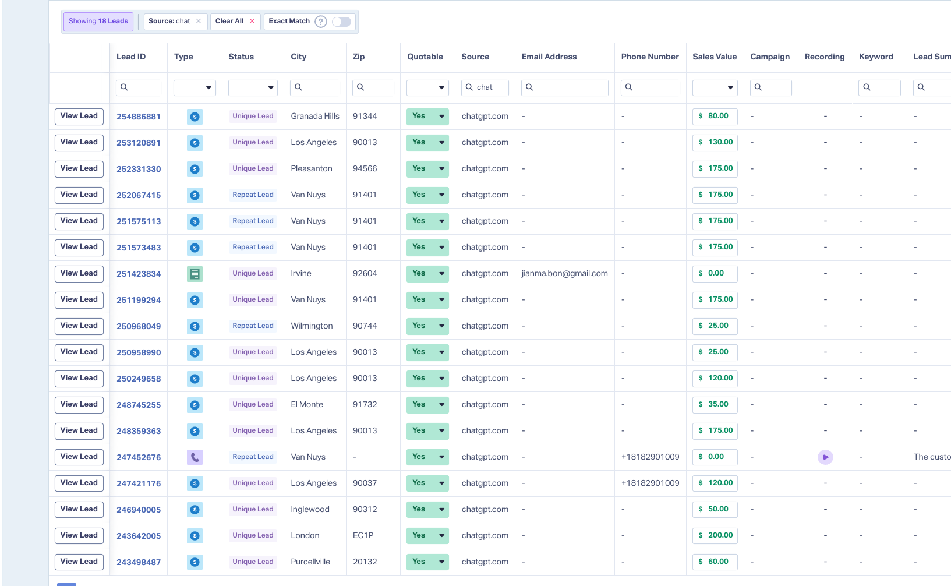Image resolution: width=951 pixels, height=586 pixels.
Task: Open the Quotable column filter dropdown
Action: click(427, 88)
